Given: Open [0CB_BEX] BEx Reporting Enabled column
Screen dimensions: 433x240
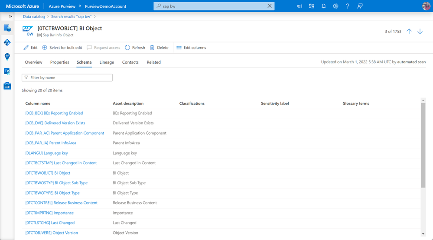Looking at the screenshot, I should (54, 113).
